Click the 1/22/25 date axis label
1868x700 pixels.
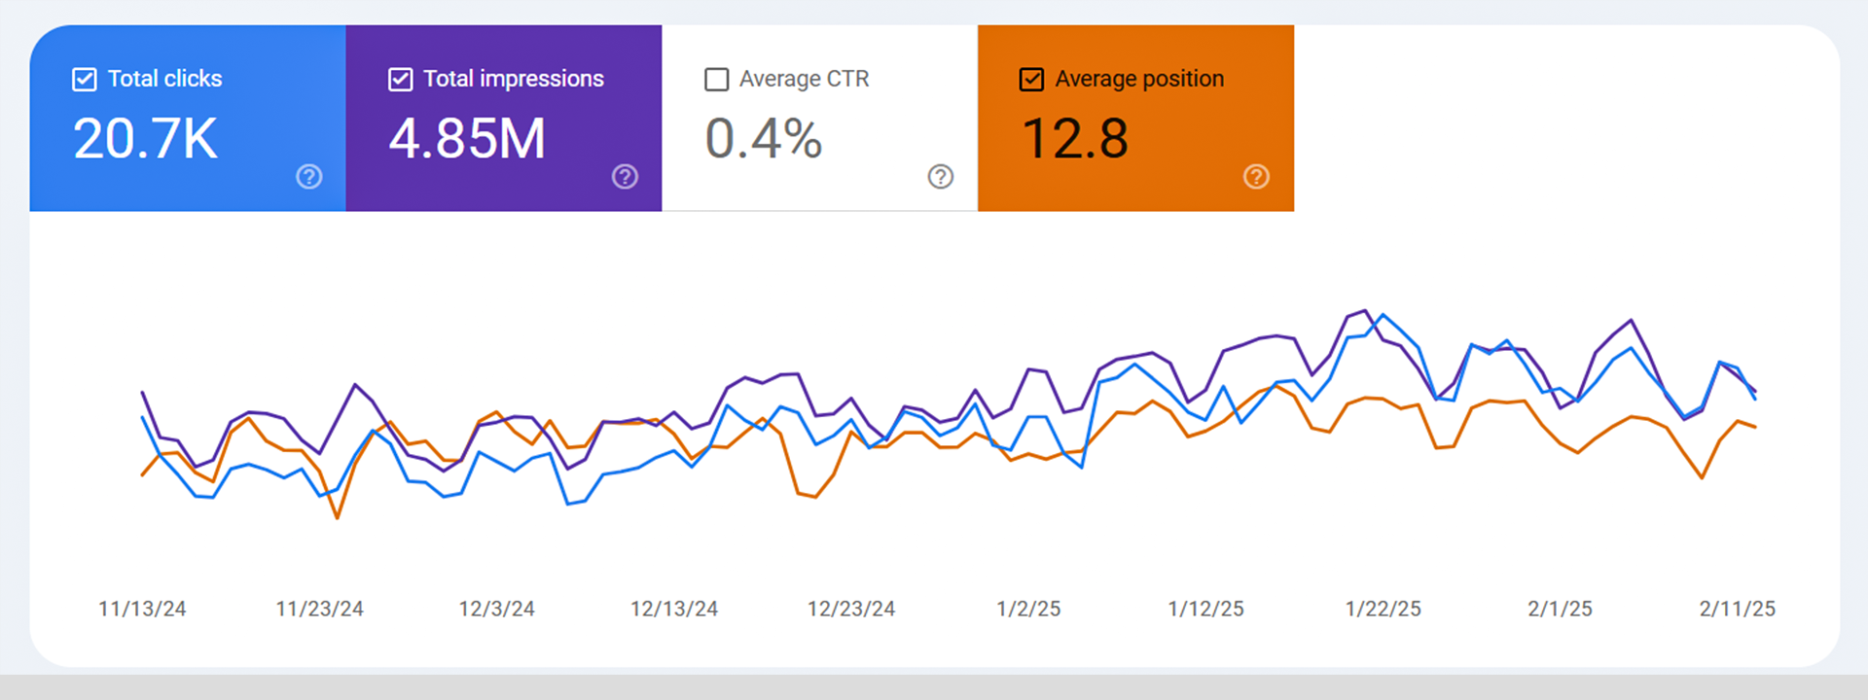coord(1383,609)
